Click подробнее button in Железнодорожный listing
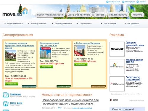This screenshot has height=111, width=148. point(46,67)
